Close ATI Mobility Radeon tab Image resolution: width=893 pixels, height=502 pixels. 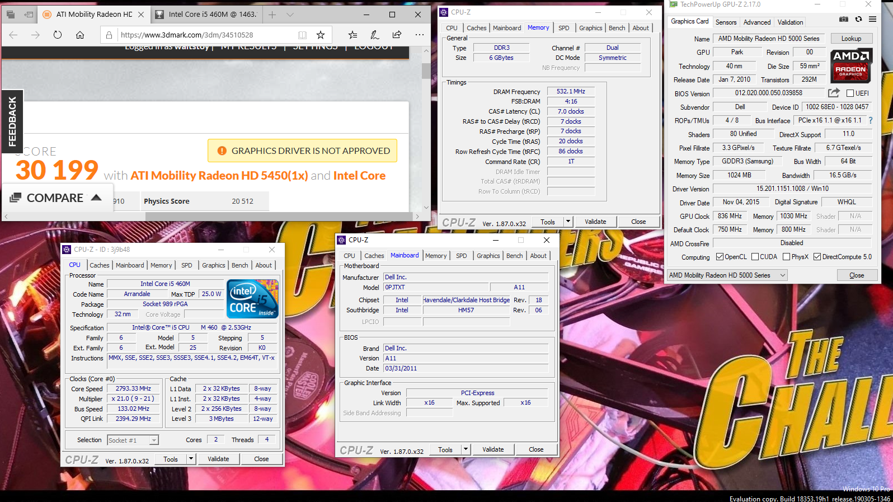[141, 15]
